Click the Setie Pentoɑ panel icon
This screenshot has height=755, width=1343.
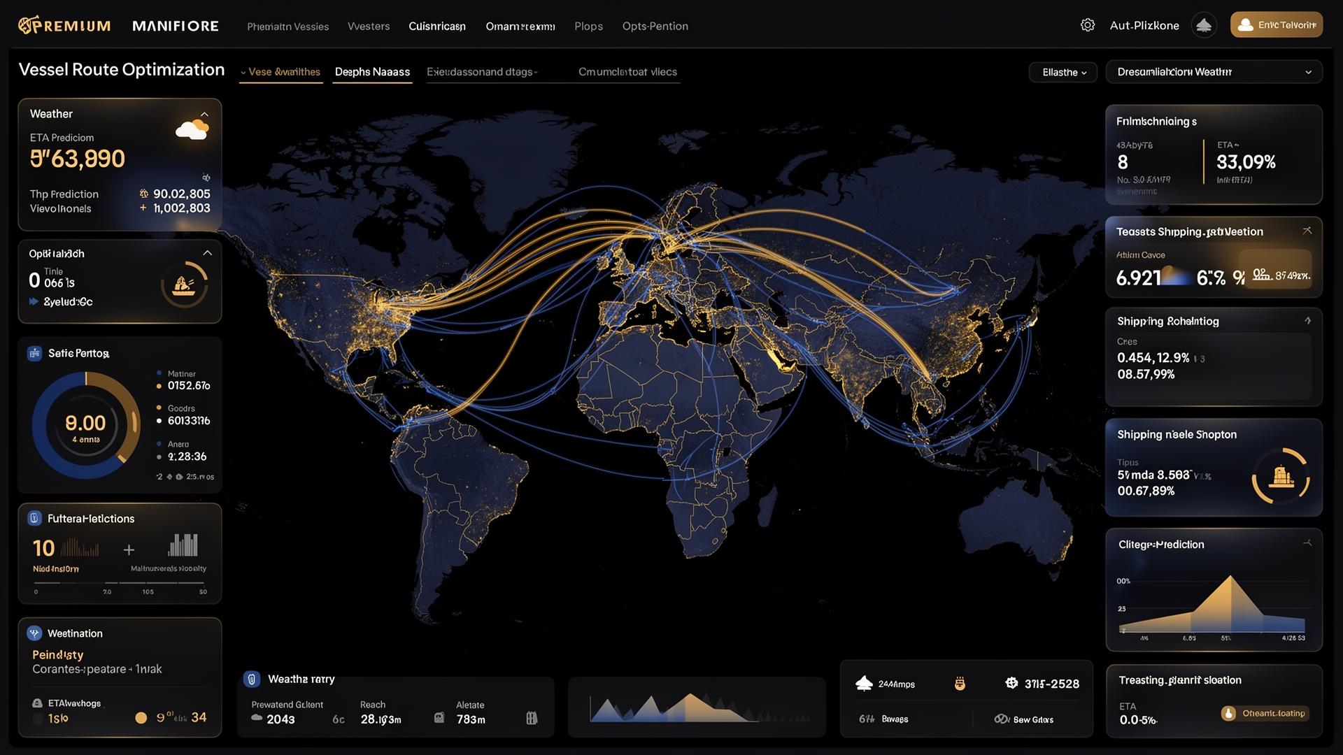point(34,353)
